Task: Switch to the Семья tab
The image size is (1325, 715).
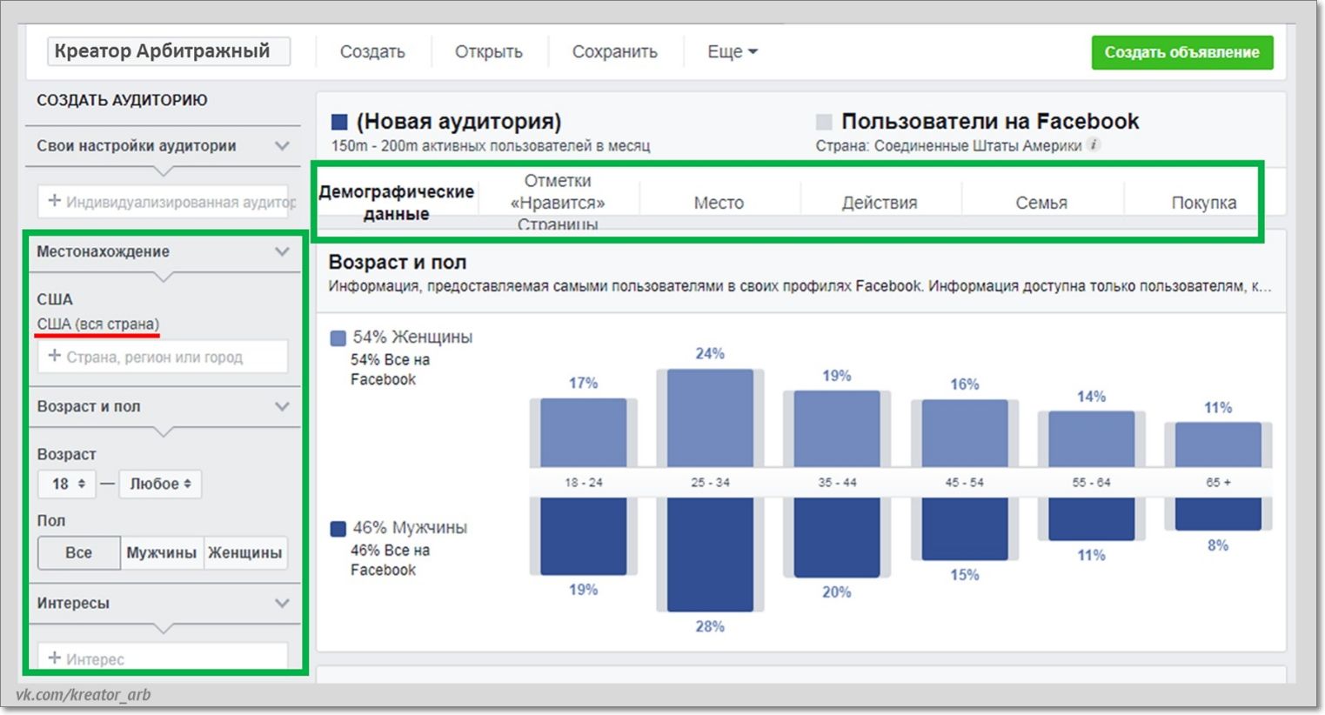Action: click(x=1041, y=203)
